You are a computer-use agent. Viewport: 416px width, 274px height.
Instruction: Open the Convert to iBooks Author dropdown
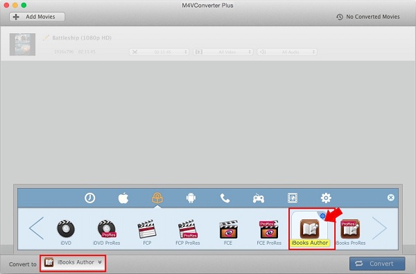[73, 263]
